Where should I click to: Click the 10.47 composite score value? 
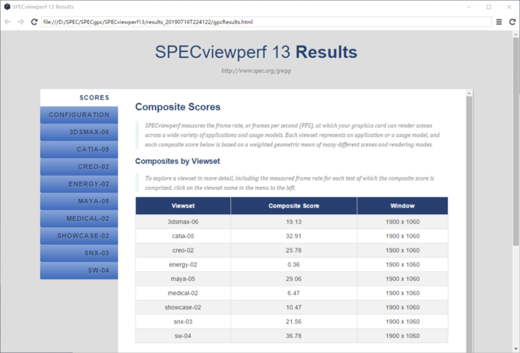pyautogui.click(x=294, y=307)
